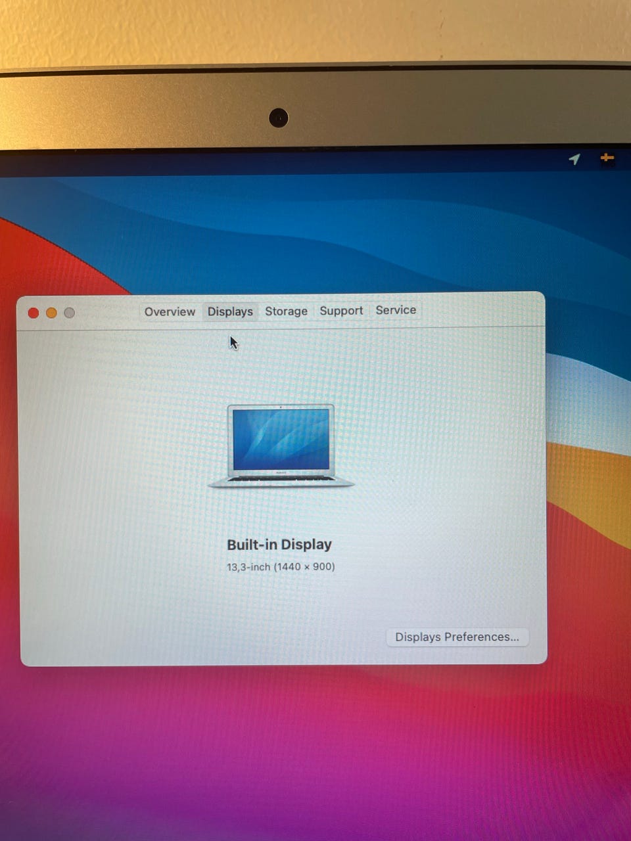The height and width of the screenshot is (841, 631).
Task: Click the orange plus menu bar icon
Action: point(607,158)
